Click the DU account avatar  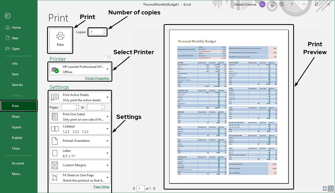tap(262, 4)
